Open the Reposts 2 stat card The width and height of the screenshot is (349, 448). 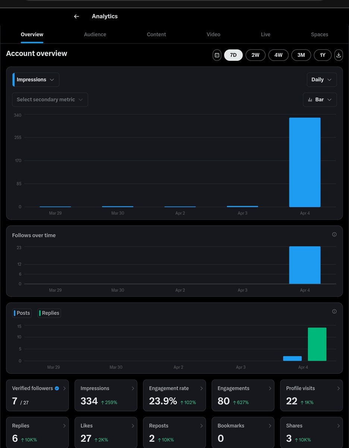pyautogui.click(x=174, y=433)
